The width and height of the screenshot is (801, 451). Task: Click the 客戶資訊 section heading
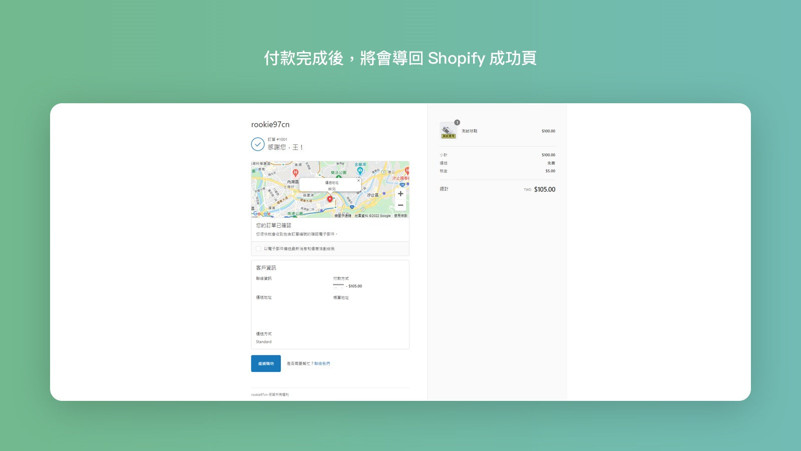[x=266, y=268]
